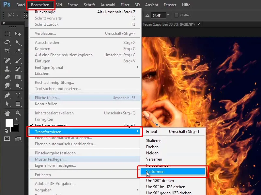Viewport: 261px width, 195px height.
Task: Change screen mode icon in toolbar
Action: [x=18, y=139]
